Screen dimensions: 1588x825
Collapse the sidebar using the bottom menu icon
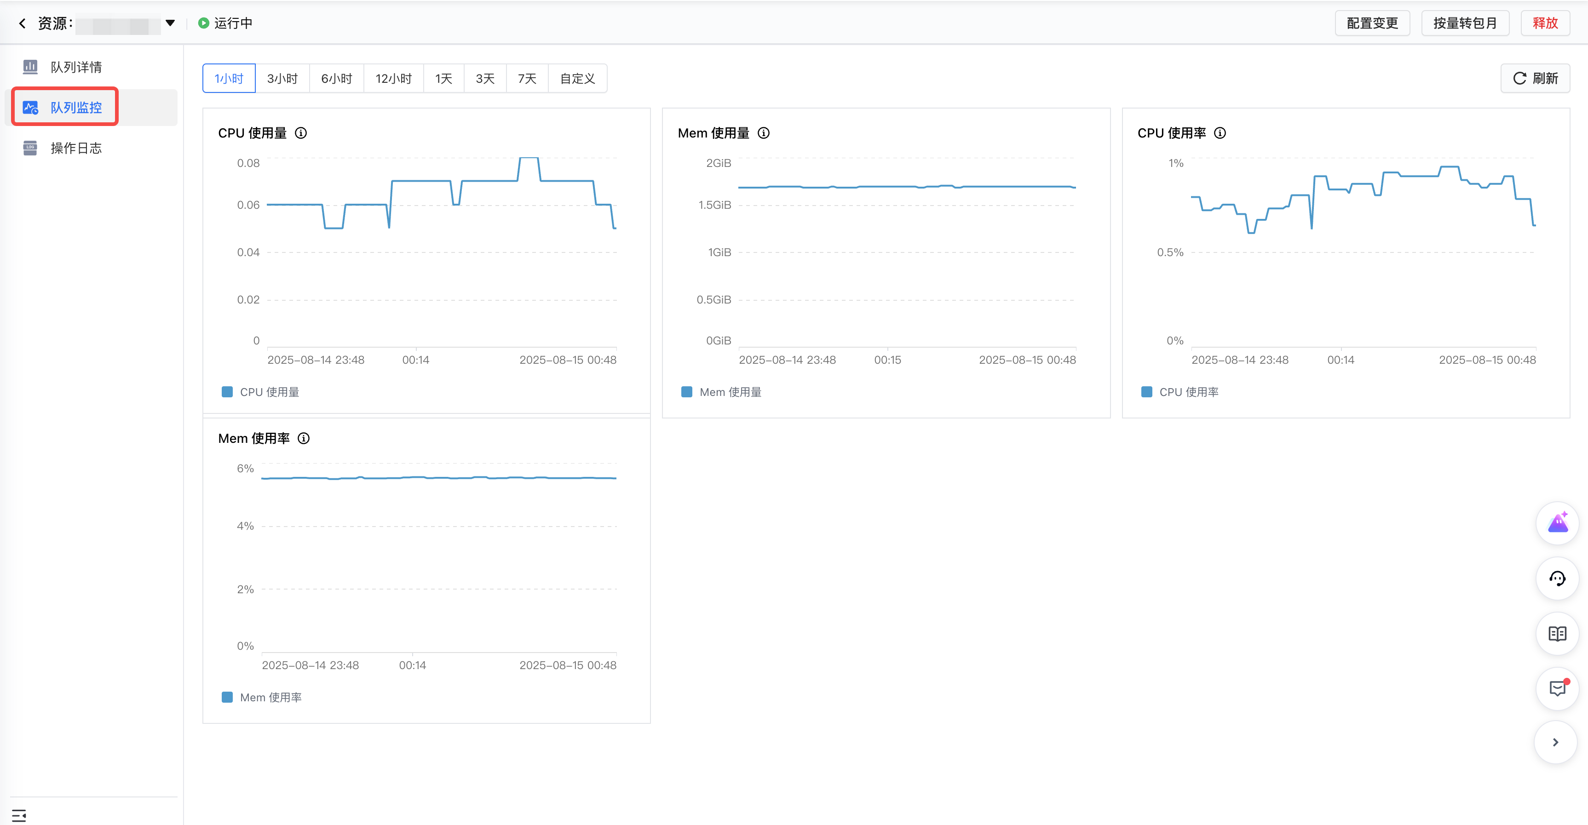click(x=19, y=815)
